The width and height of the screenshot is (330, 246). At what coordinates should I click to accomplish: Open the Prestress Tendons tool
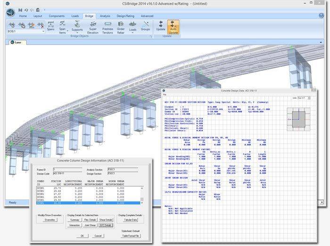pyautogui.click(x=107, y=27)
